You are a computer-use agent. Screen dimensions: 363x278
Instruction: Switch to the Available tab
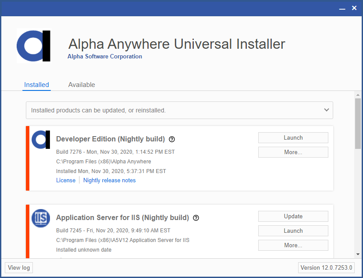pos(82,85)
